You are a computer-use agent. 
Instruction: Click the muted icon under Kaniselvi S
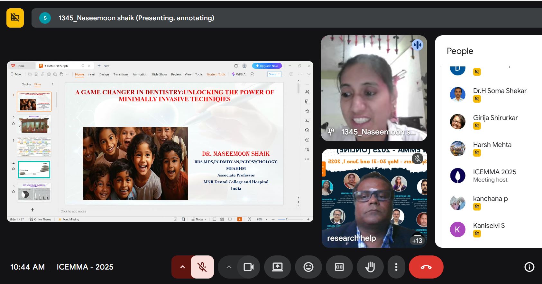coord(477,234)
